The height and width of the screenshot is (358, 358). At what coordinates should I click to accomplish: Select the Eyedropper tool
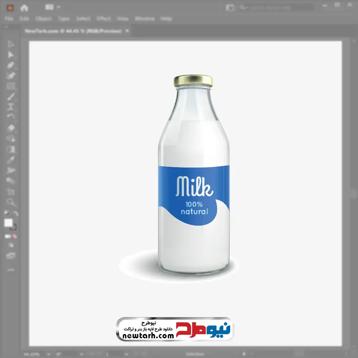point(11,160)
